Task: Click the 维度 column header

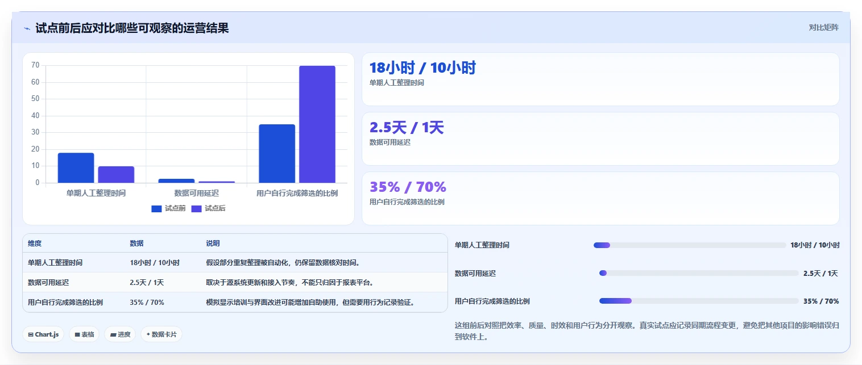Action: click(x=35, y=244)
